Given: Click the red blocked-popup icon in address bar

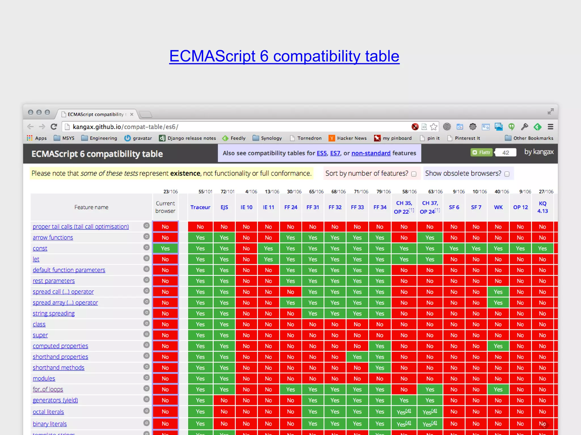Looking at the screenshot, I should (415, 127).
